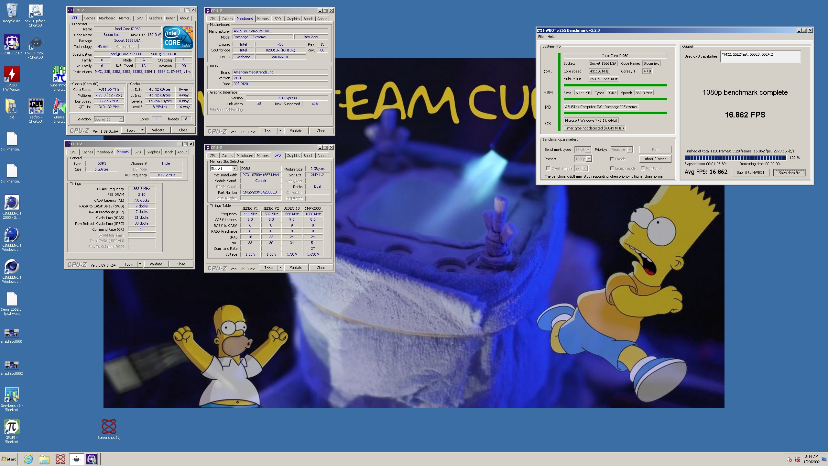Open the Overkill 2x dropdown
Viewport: 828px width, 466px height.
tap(581, 168)
